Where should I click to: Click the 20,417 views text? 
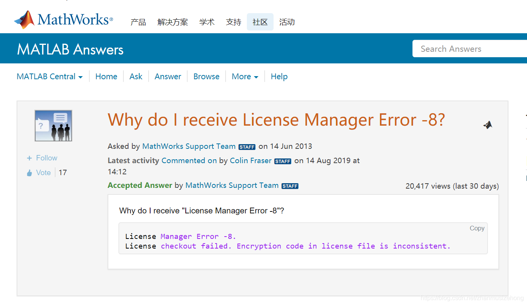coord(452,186)
